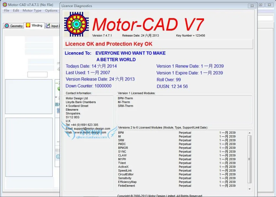Screen dimensions: 276x197
Task: Select the BPMOR module row name
Action: 123,148
